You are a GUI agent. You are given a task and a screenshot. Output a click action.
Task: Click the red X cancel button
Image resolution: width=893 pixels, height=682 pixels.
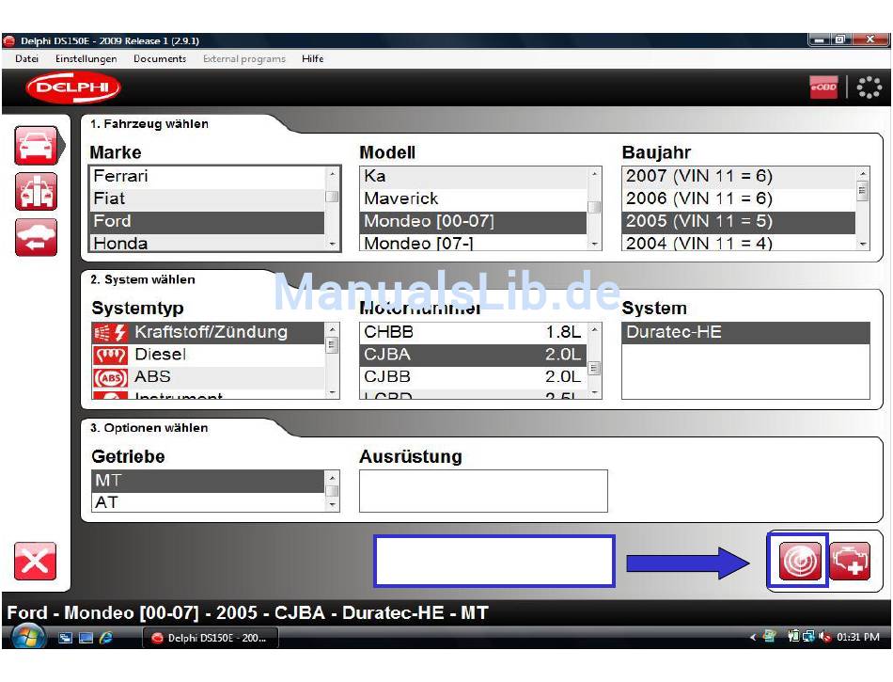click(x=35, y=562)
